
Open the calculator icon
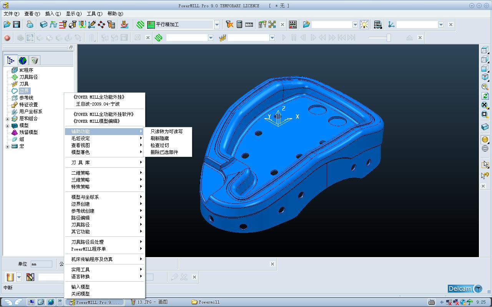(239, 25)
